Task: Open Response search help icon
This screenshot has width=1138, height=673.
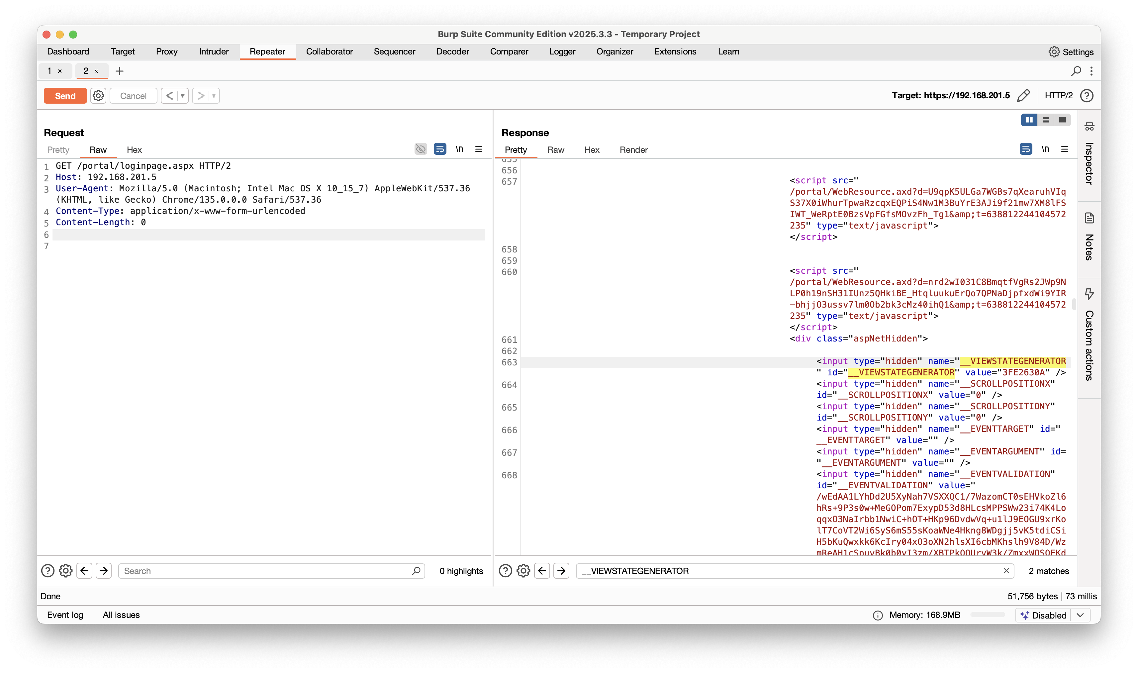Action: pos(506,570)
